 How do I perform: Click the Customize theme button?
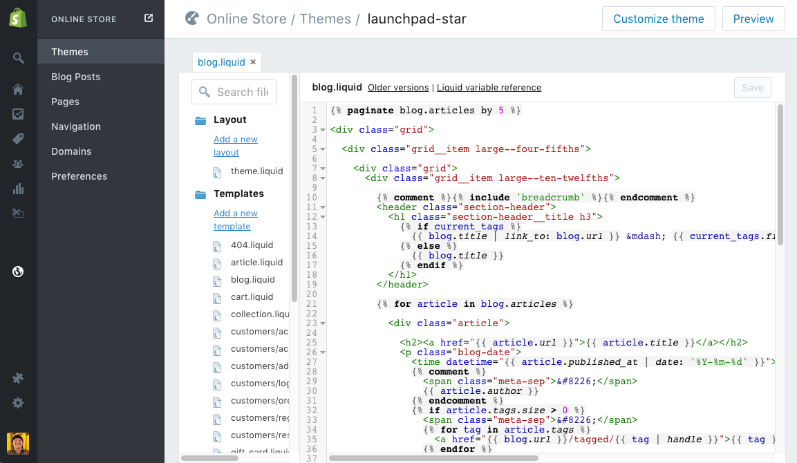(x=658, y=19)
